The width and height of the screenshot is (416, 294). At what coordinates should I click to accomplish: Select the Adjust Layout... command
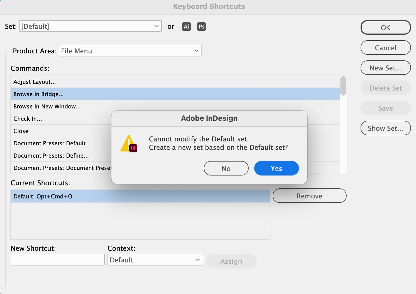pos(175,82)
